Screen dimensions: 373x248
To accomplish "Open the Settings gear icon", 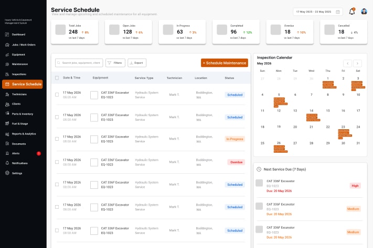I will [x=7, y=173].
